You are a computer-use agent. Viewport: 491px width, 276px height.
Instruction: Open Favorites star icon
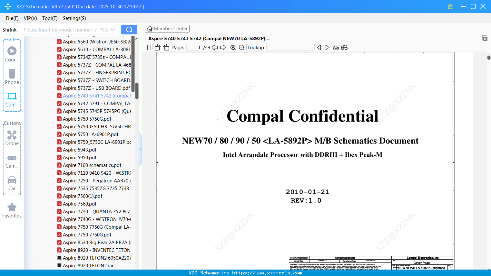click(12, 210)
